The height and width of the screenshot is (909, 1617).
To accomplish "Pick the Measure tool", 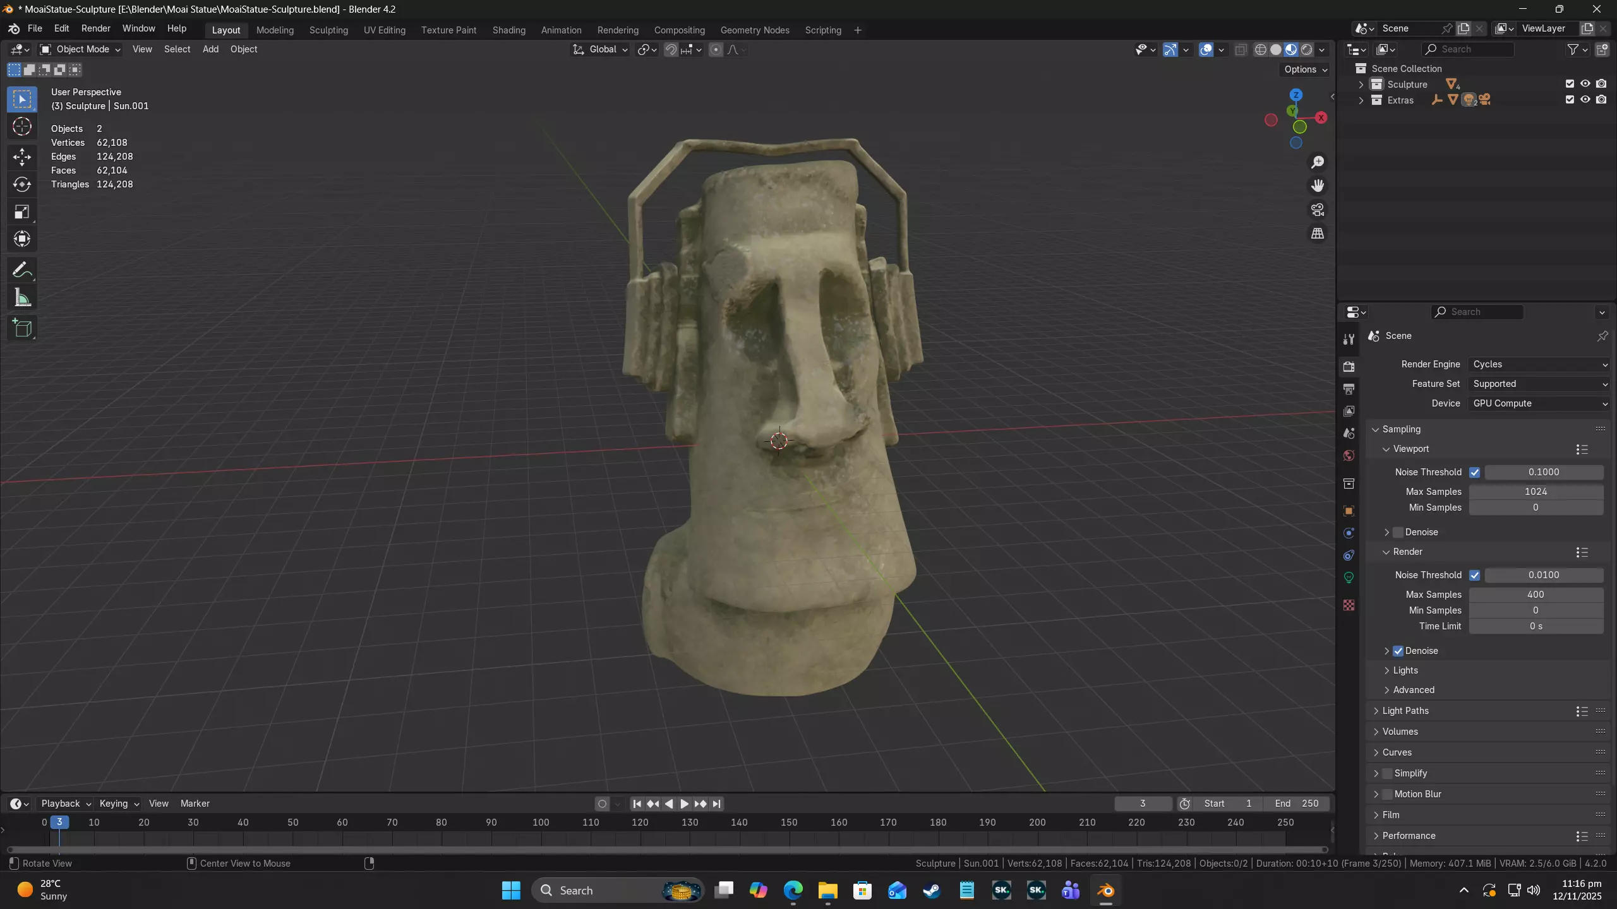I will pos(22,298).
